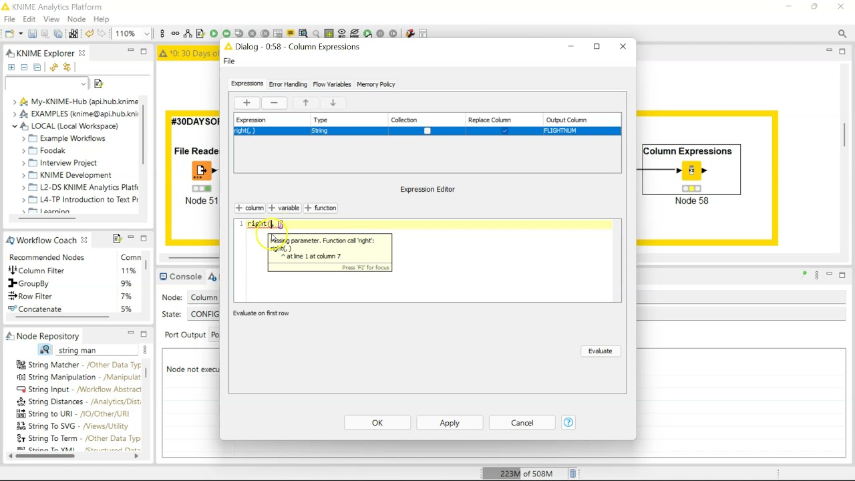Screen dimensions: 855x481
Task: Click the trash can garbage collector icon
Action: 572,474
